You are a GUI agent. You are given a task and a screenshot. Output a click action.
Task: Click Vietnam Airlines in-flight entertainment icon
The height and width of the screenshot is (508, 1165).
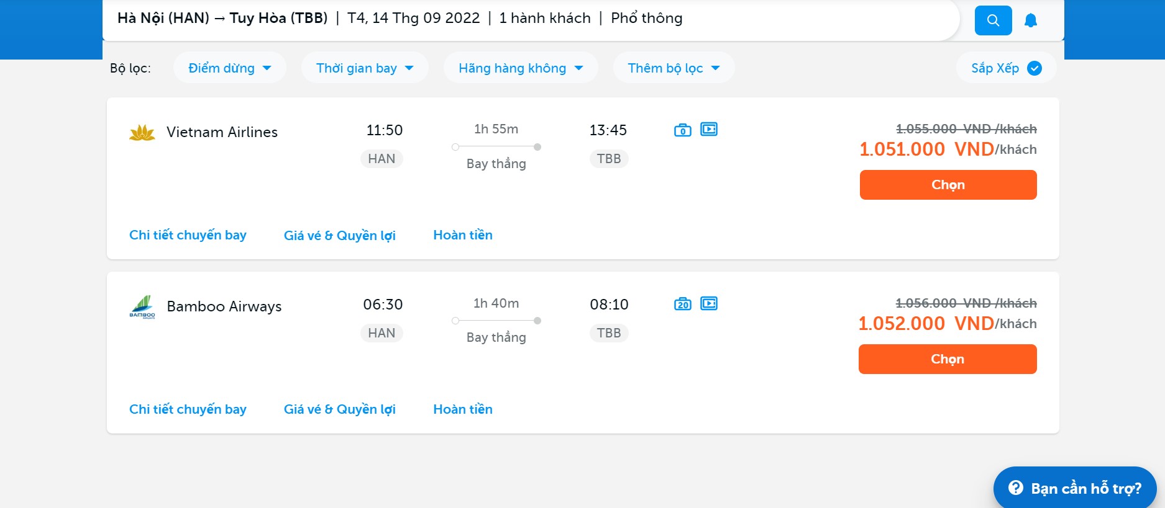[x=709, y=129]
